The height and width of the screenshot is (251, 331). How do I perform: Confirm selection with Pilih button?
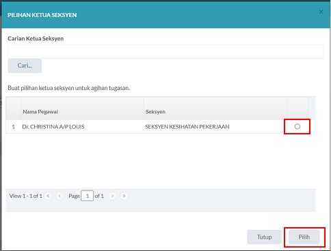pos(304,237)
